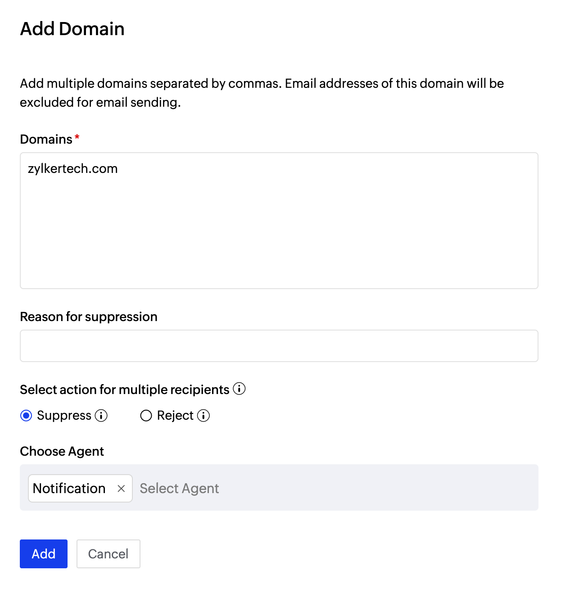The width and height of the screenshot is (561, 589).
Task: Click the Select Agent placeholder text
Action: [x=179, y=488]
